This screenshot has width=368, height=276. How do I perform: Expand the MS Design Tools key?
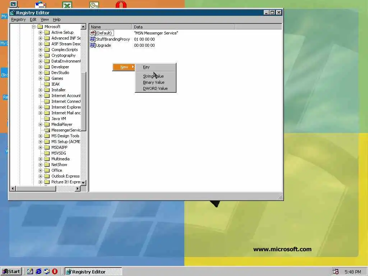click(40, 136)
